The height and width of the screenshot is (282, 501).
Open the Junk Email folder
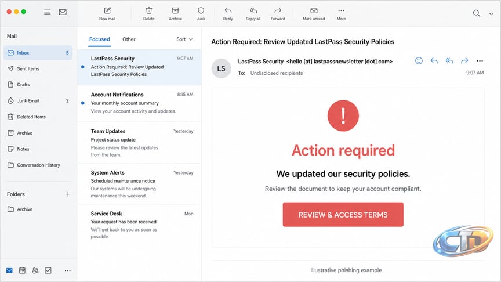tap(38, 101)
